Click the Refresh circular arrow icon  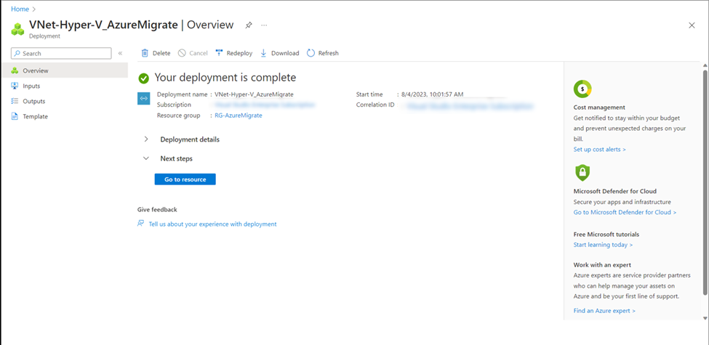tap(311, 53)
